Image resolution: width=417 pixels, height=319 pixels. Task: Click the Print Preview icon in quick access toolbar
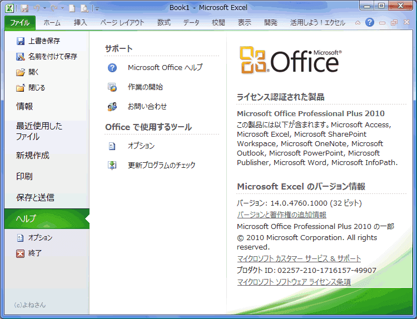click(85, 8)
